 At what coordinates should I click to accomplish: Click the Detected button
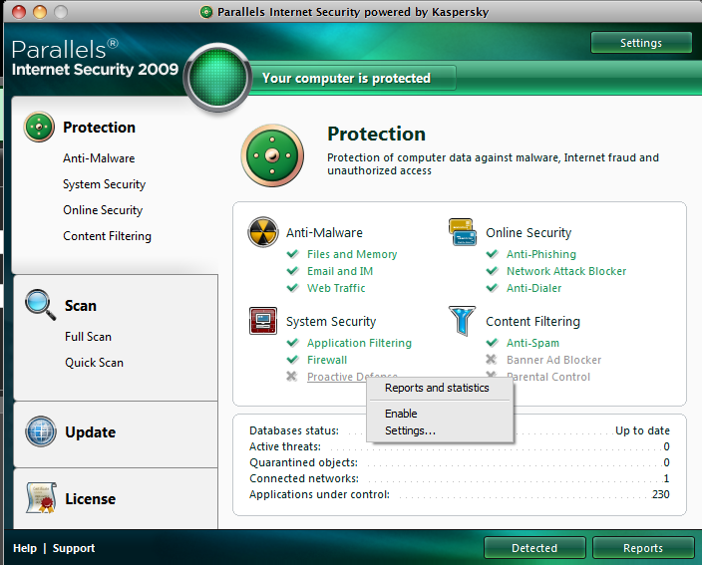point(534,548)
